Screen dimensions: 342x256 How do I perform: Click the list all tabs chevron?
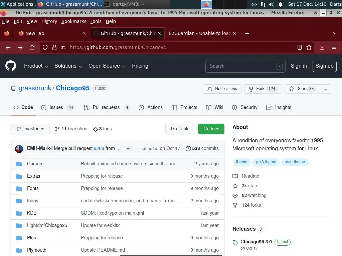[335, 33]
